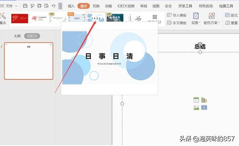Viewport: 239px width, 146px height.
Task: Pick the VIP floral branch template
Action: coord(58,18)
